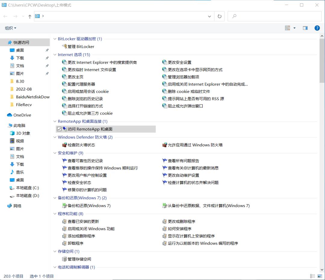Switch to details view in status bar
Screen dimensions: 325x280
(312, 276)
